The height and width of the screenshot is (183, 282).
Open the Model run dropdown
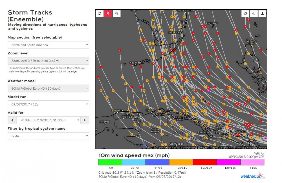tap(48, 104)
